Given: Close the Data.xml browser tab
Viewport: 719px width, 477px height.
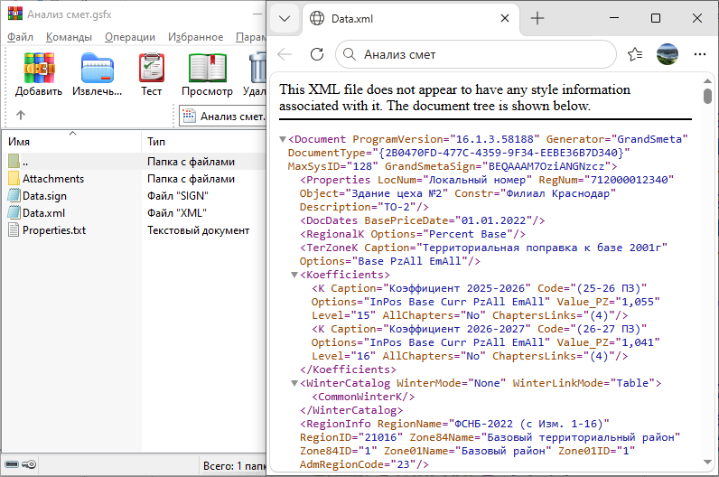Looking at the screenshot, I should (504, 18).
